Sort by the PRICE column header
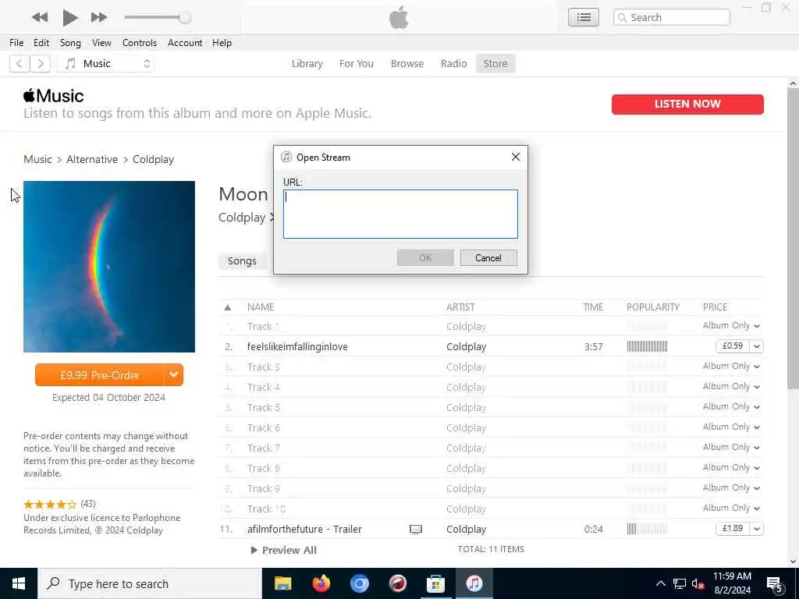The width and height of the screenshot is (799, 599). pos(715,307)
